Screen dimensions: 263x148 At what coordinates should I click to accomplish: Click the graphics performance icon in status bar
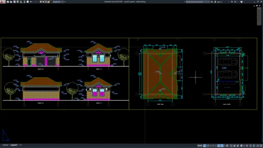point(254,146)
